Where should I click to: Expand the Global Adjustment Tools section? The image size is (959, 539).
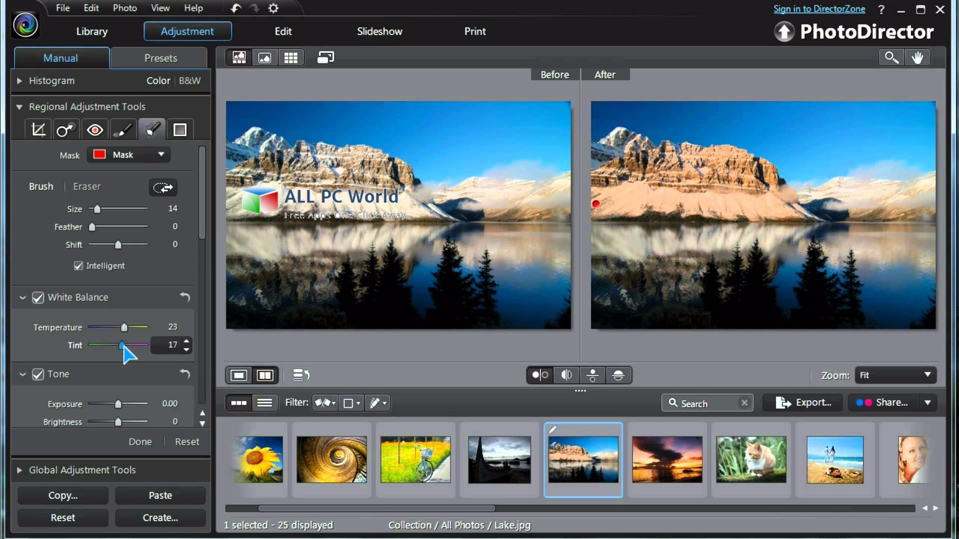[18, 469]
